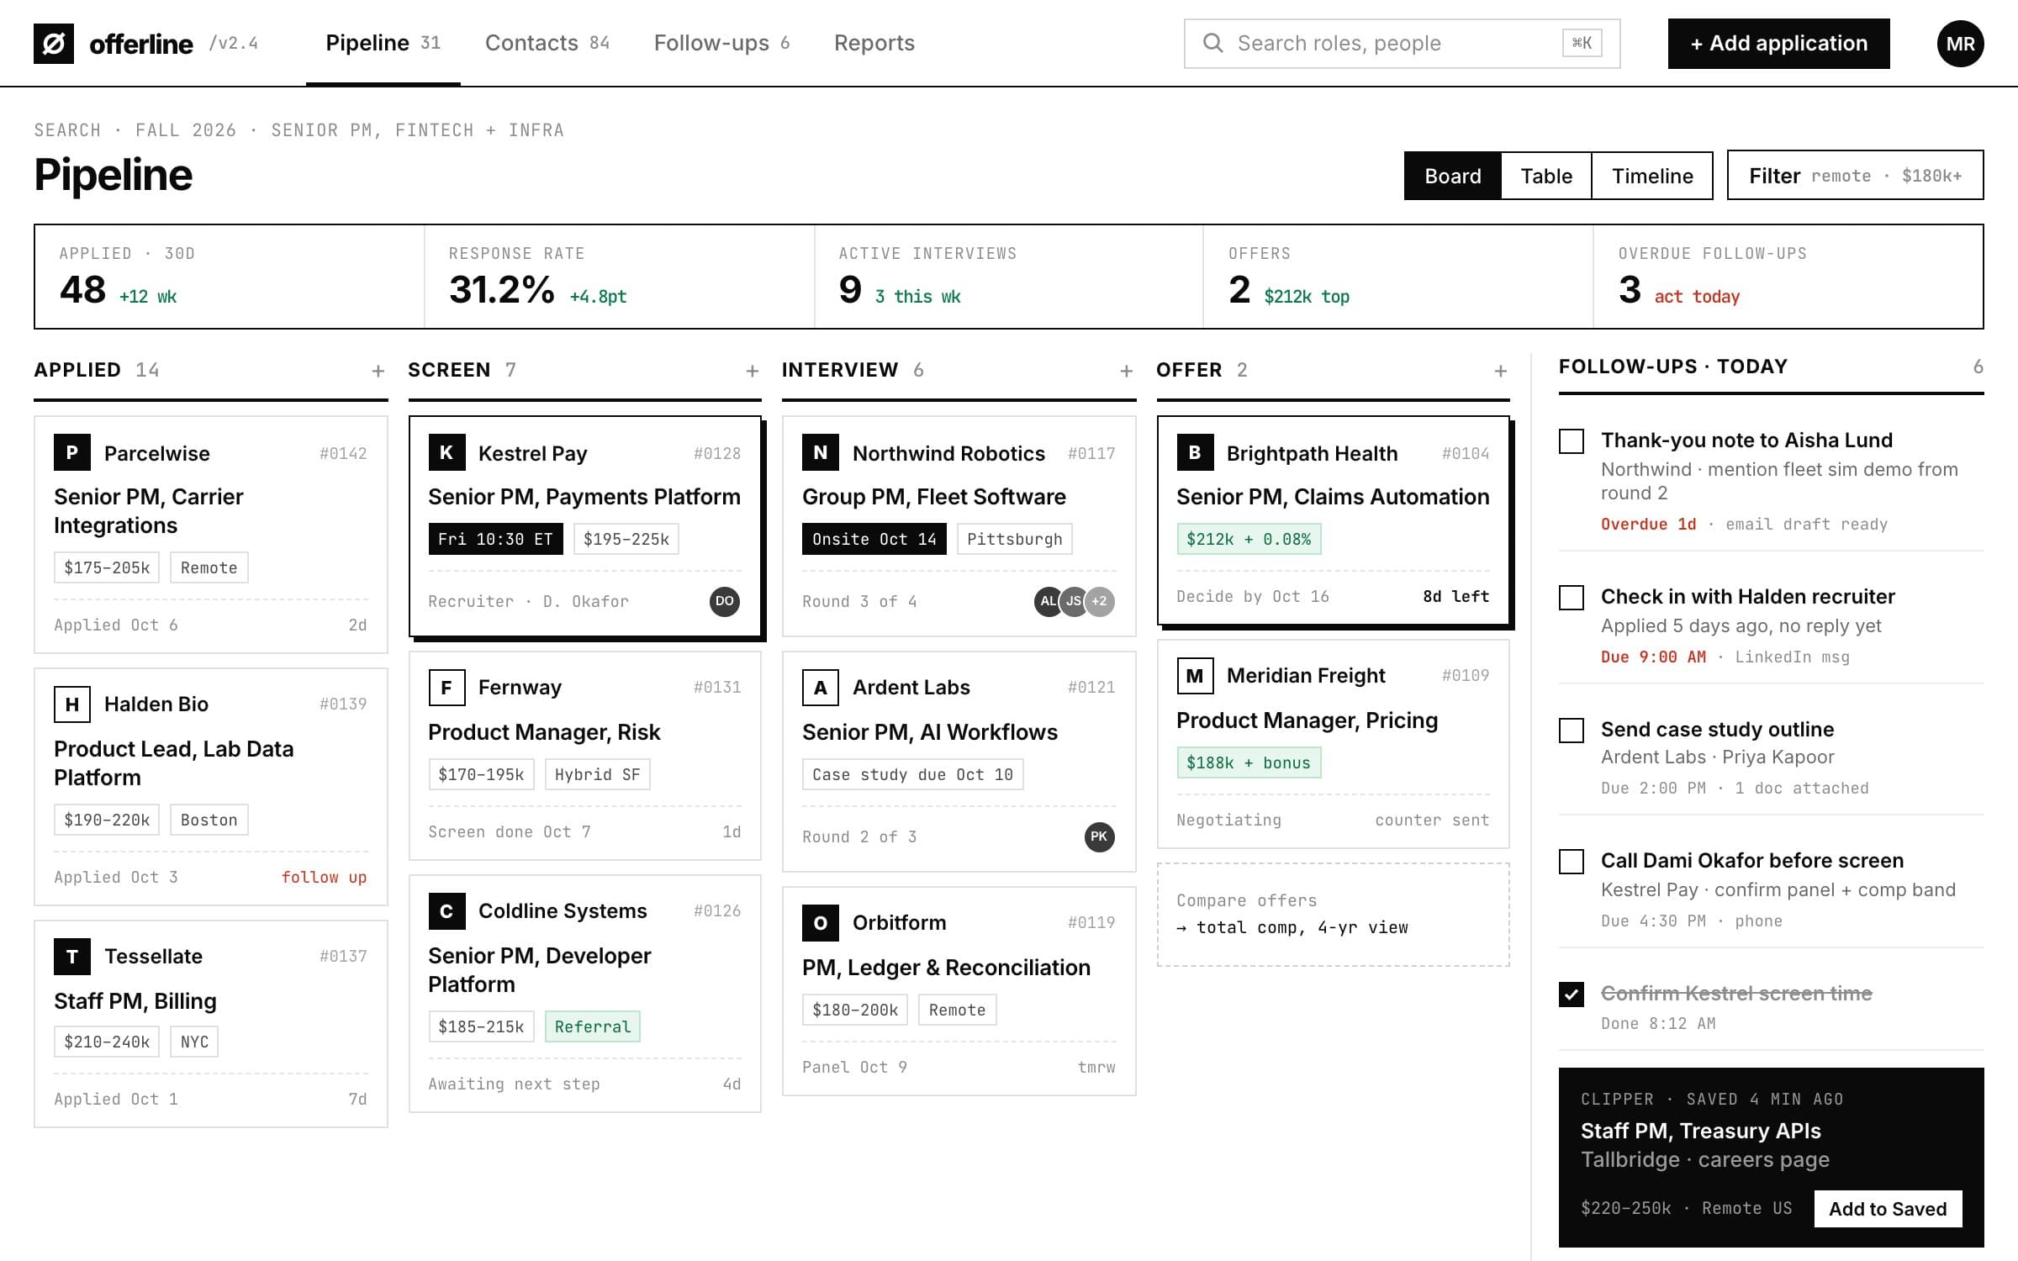Check off Send case study outline
This screenshot has height=1261, width=2018.
(1572, 731)
